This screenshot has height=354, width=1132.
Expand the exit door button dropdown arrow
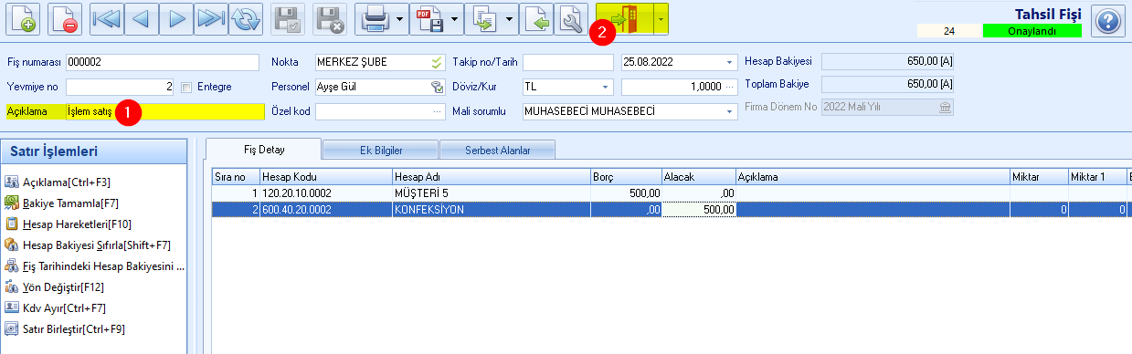click(662, 19)
